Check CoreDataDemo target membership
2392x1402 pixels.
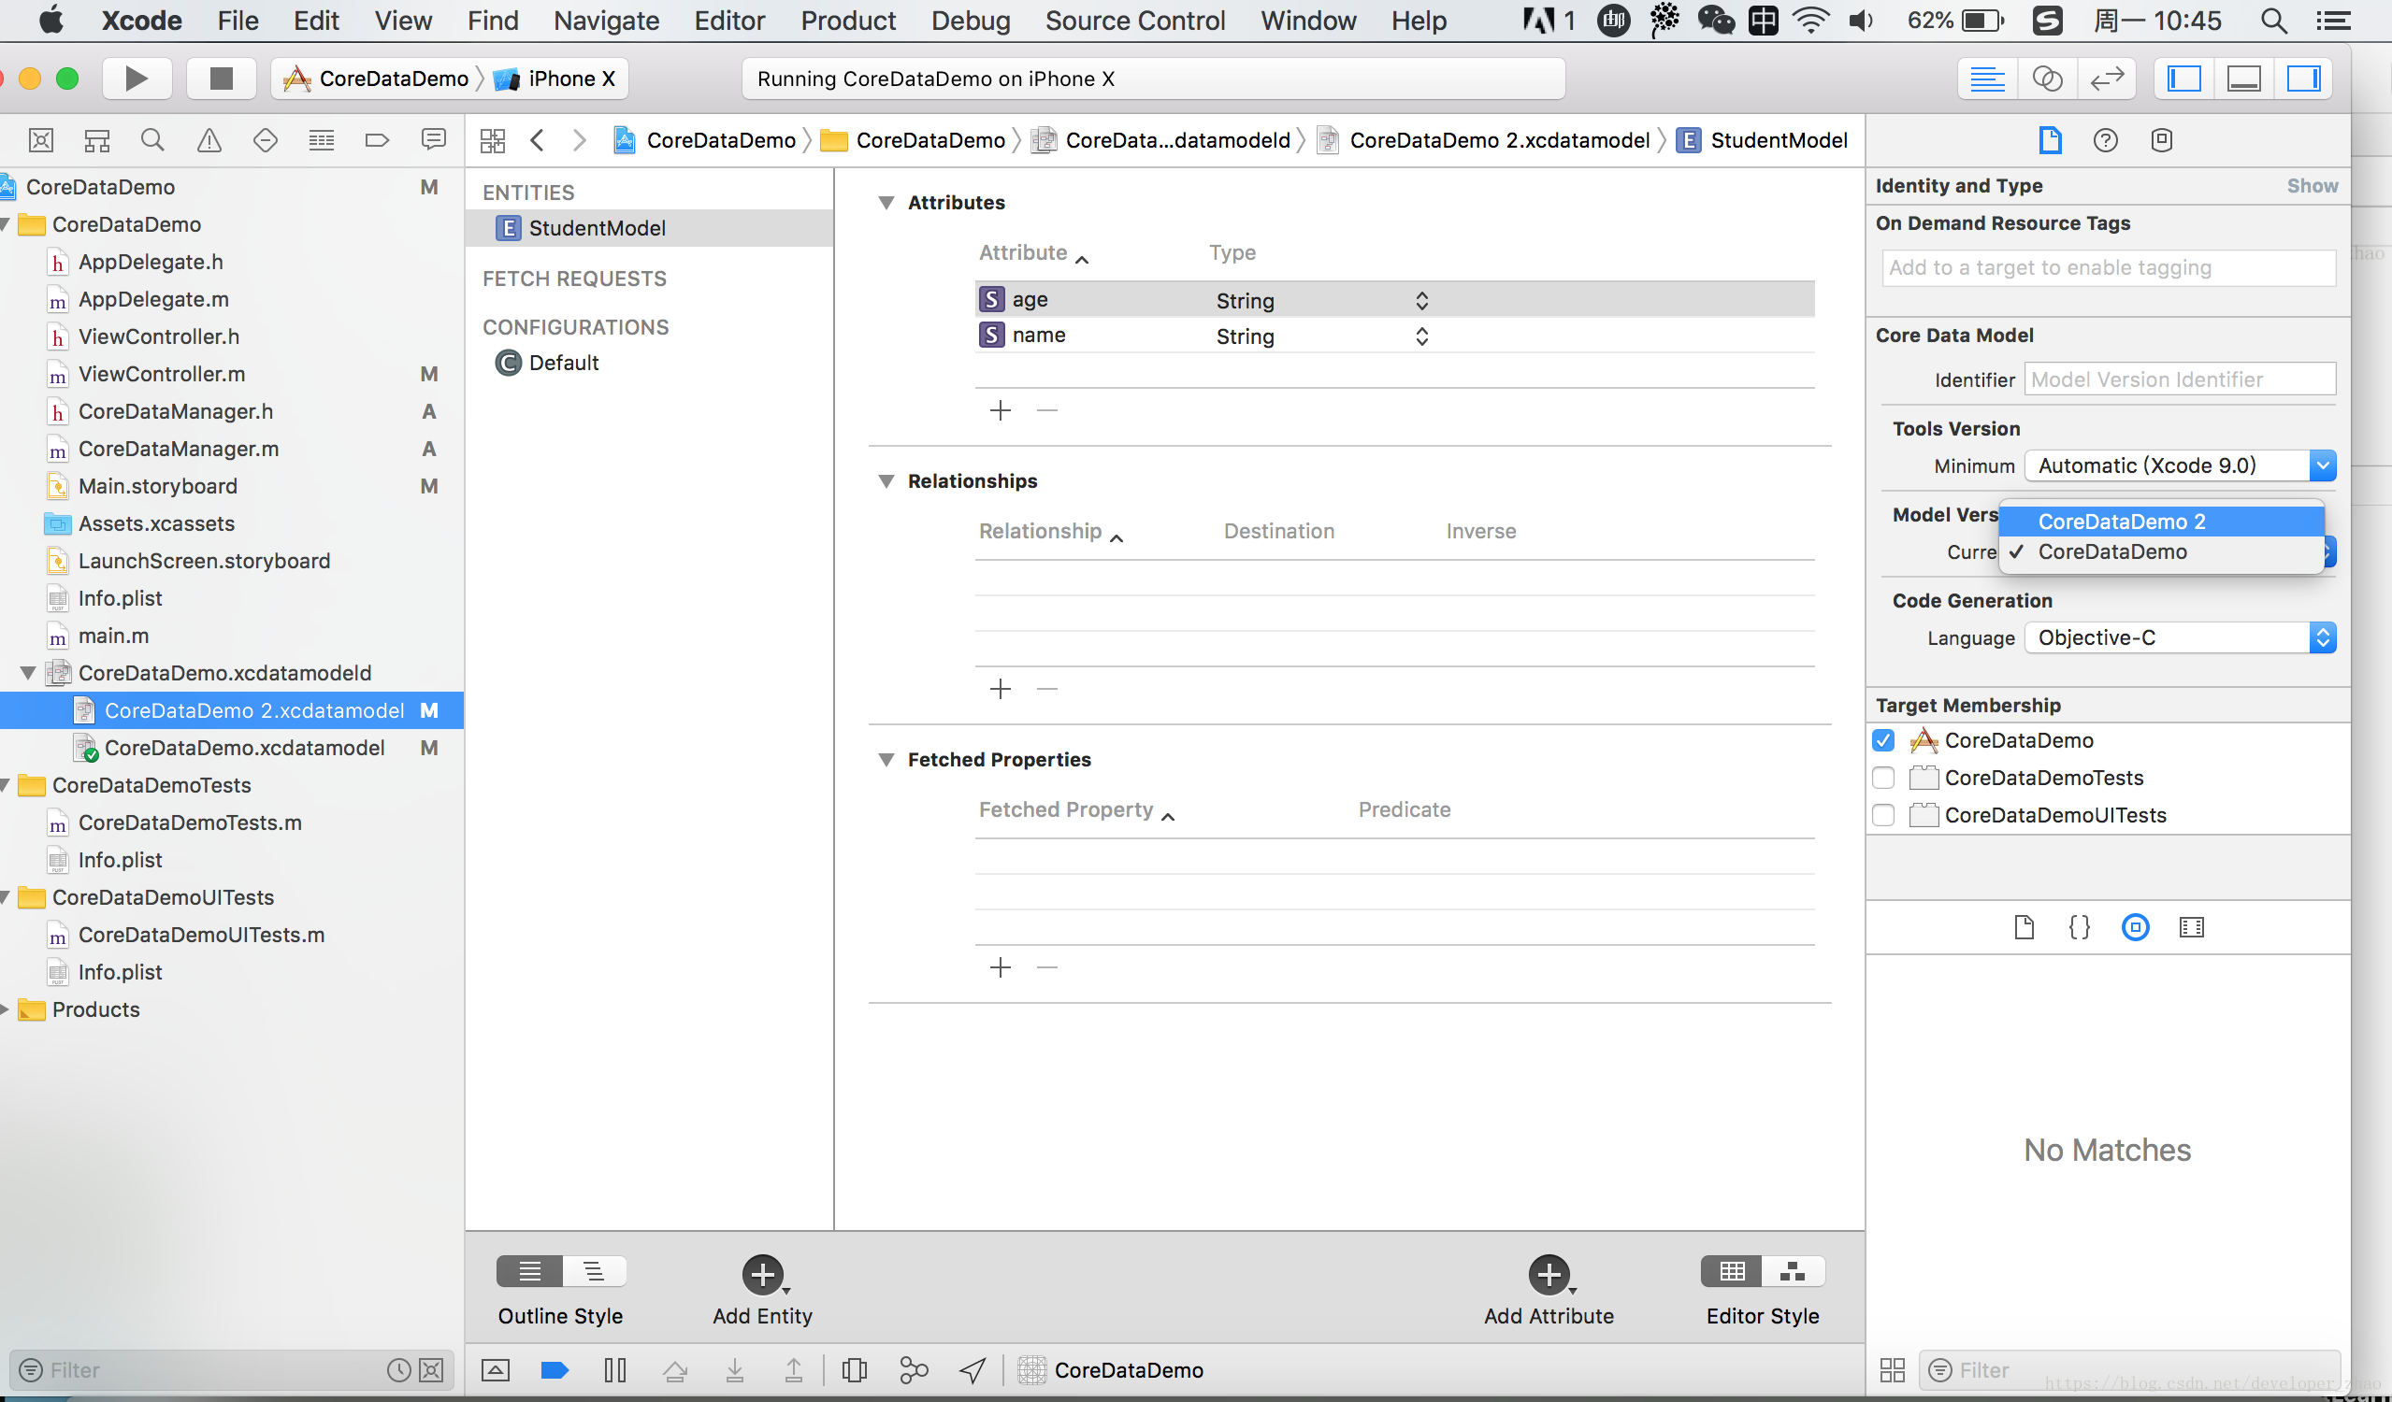click(1883, 741)
